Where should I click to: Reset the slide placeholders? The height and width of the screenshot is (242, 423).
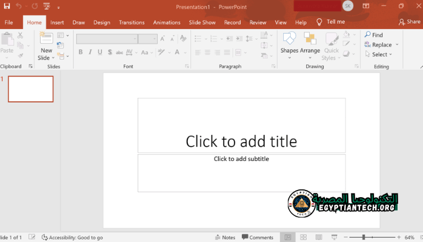tap(61, 45)
